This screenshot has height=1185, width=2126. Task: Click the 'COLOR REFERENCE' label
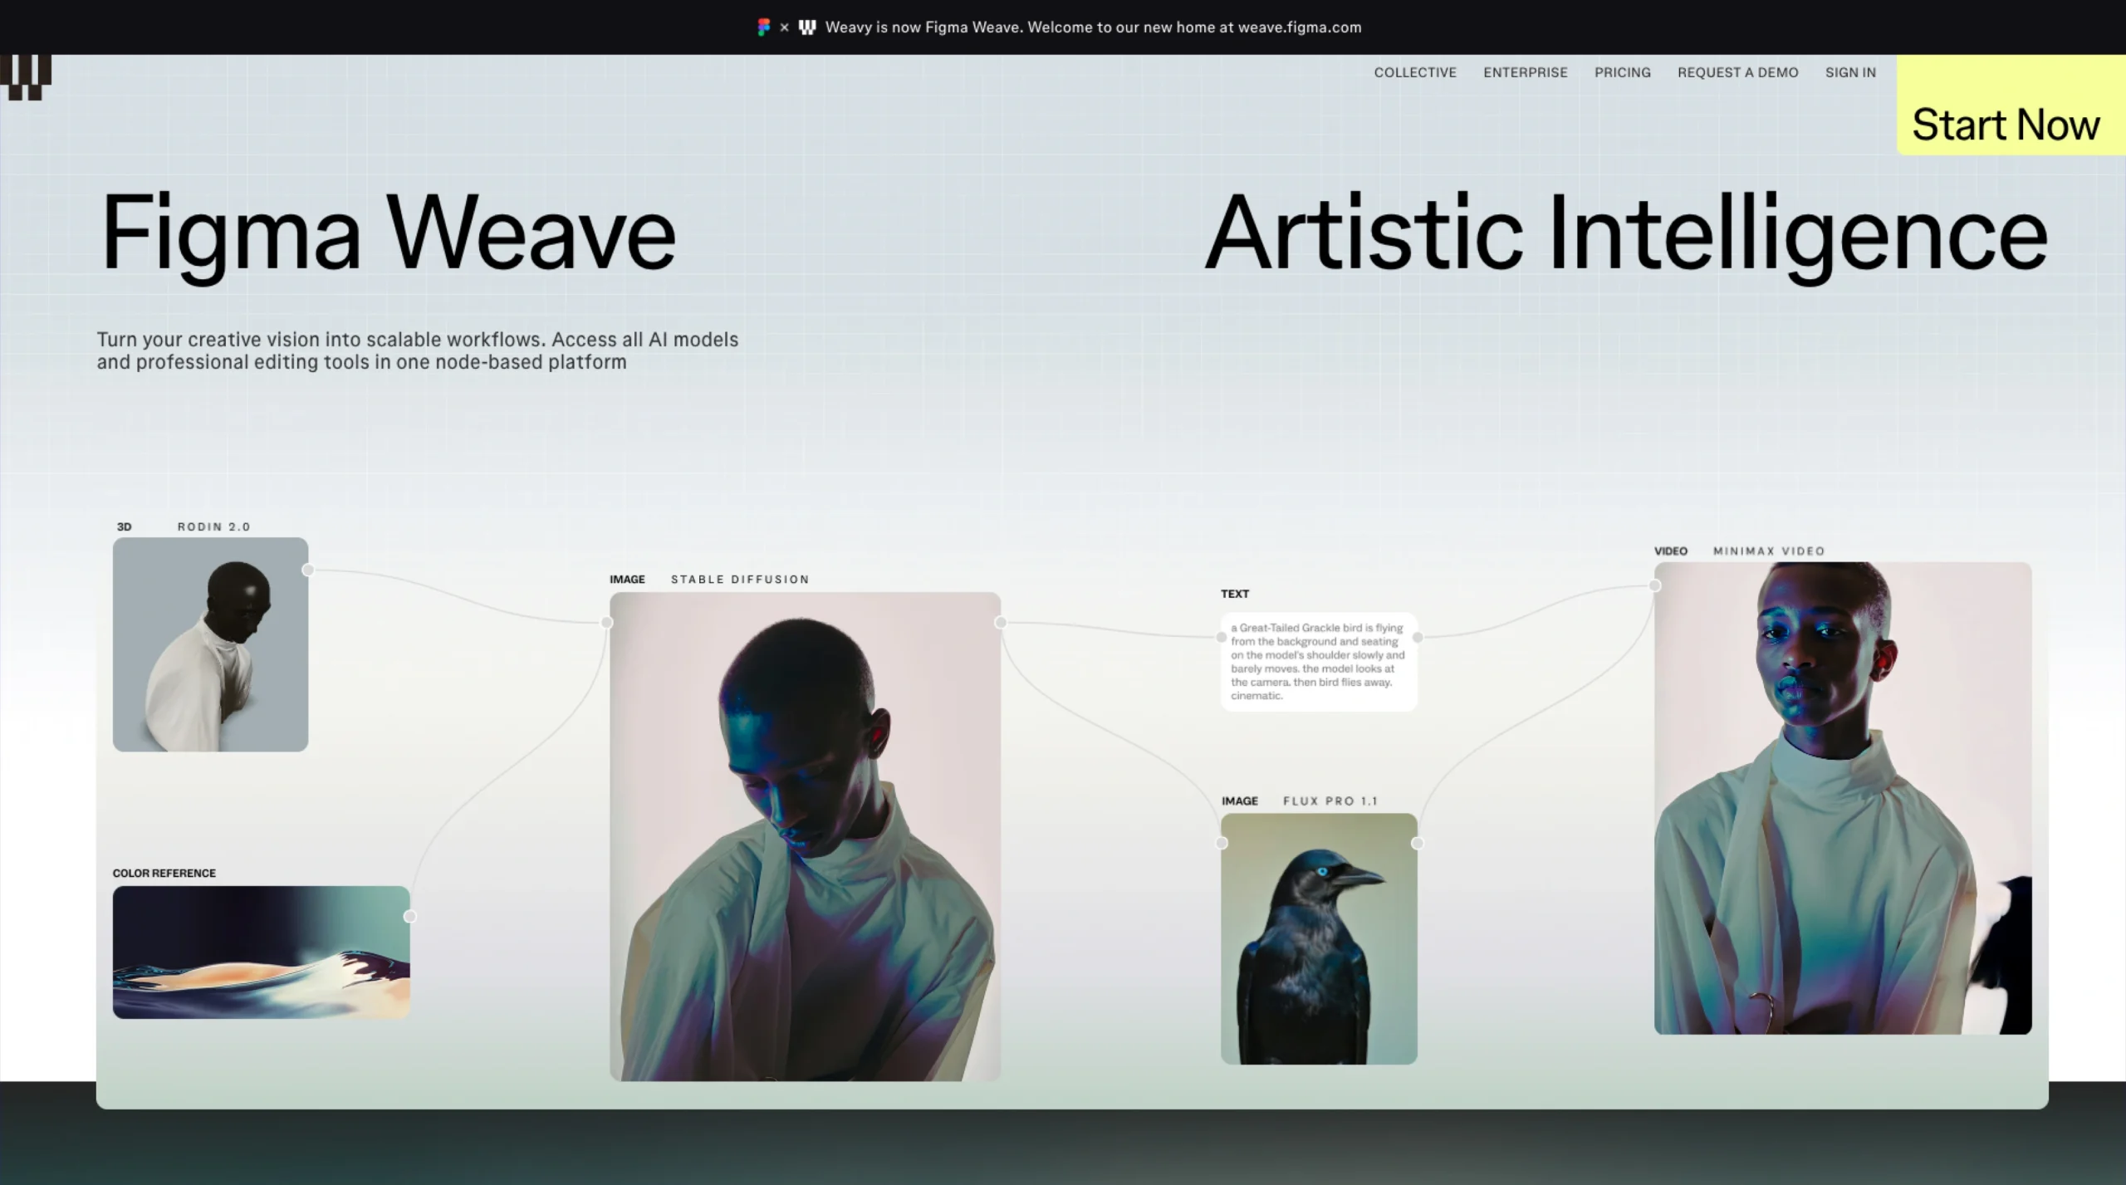pyautogui.click(x=164, y=873)
